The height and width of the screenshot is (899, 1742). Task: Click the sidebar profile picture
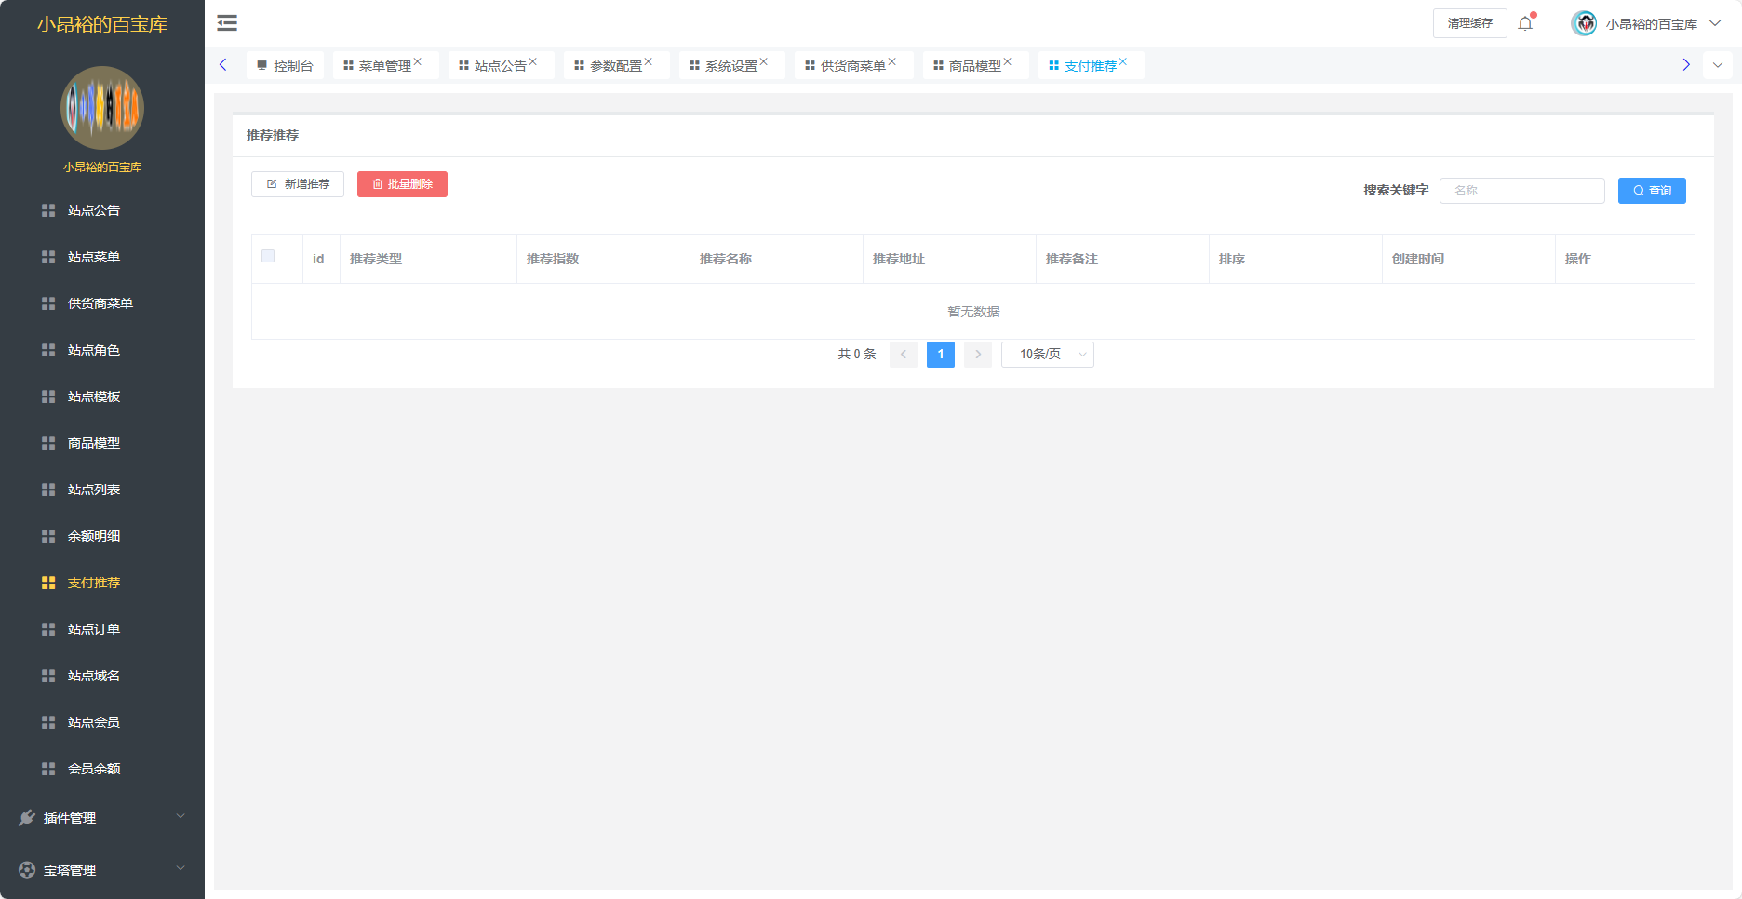102,108
